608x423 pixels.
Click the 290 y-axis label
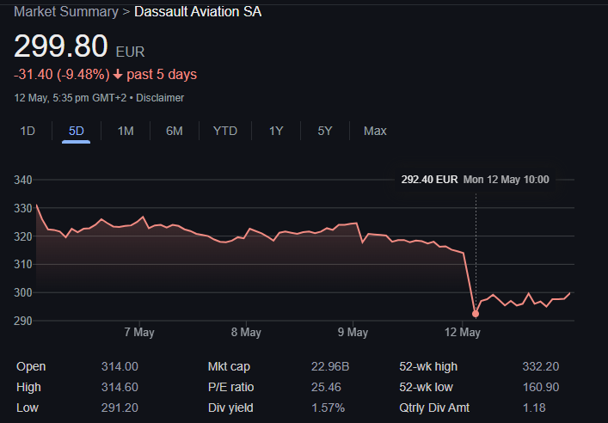point(23,321)
